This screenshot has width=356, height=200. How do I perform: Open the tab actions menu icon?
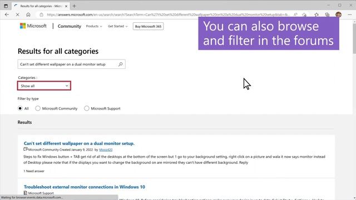pyautogui.click(x=6, y=6)
